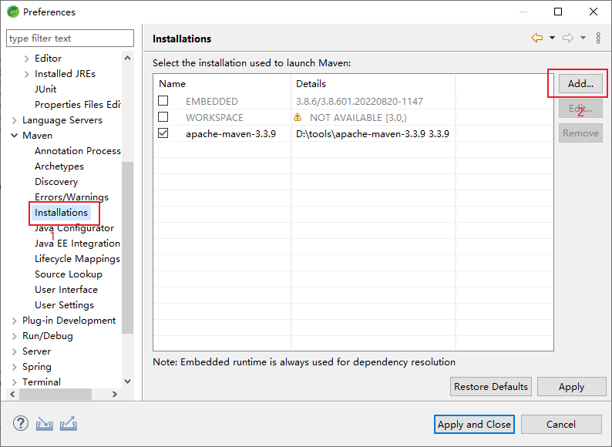Open the forward history dropdown arrow
Image resolution: width=612 pixels, height=447 pixels.
tap(583, 38)
